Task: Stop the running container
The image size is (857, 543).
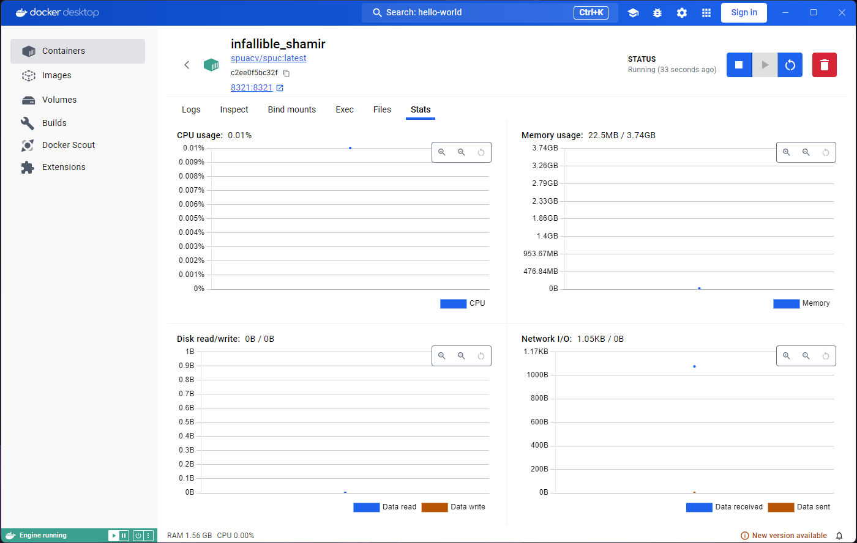Action: pyautogui.click(x=739, y=65)
